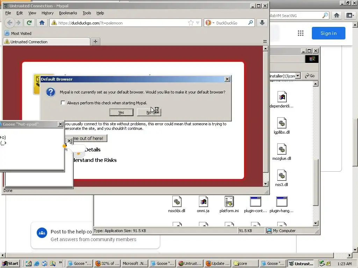Select the Untrusted Connection tab
The width and height of the screenshot is (358, 268).
46,42
